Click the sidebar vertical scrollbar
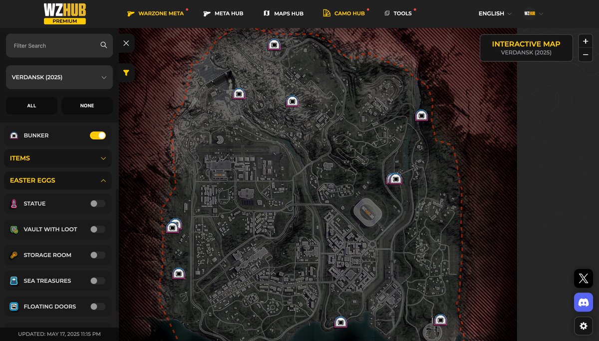 coord(116,250)
